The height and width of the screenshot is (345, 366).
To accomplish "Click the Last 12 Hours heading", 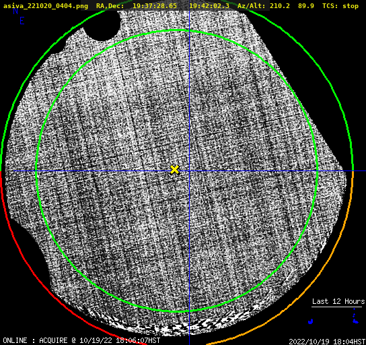I will click(x=338, y=301).
